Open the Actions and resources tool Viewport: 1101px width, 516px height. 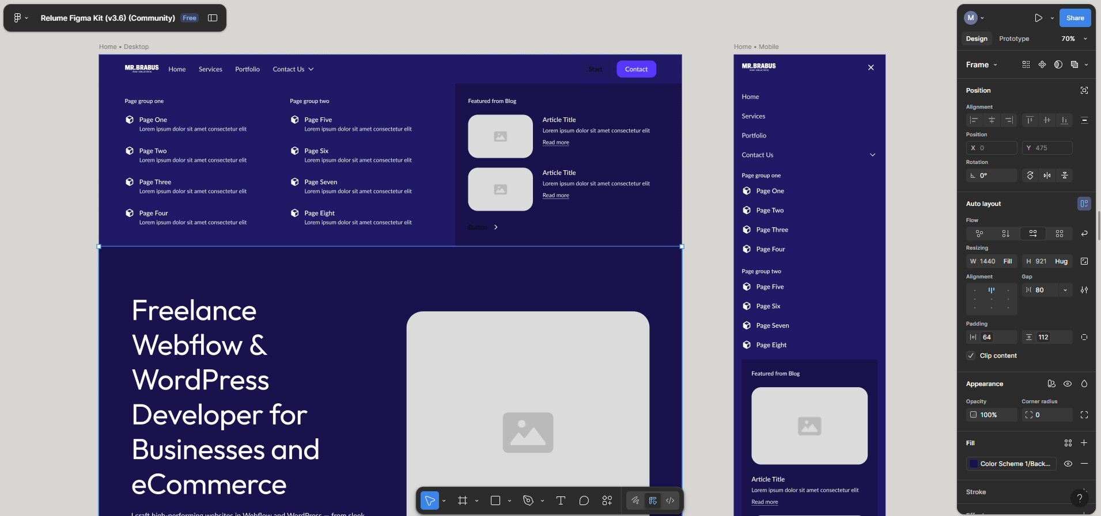(x=607, y=500)
